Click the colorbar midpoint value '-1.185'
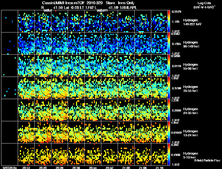Screen dimensions: 222x169 pyautogui.click(x=175, y=22)
